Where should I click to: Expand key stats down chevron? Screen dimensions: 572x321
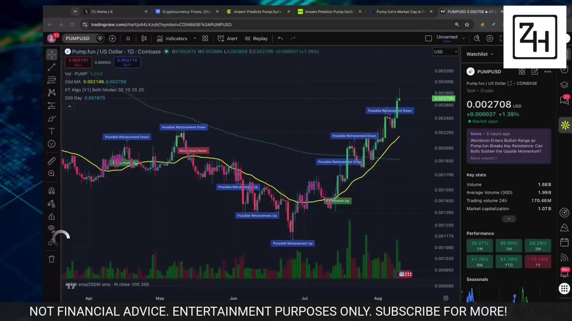coord(509,219)
